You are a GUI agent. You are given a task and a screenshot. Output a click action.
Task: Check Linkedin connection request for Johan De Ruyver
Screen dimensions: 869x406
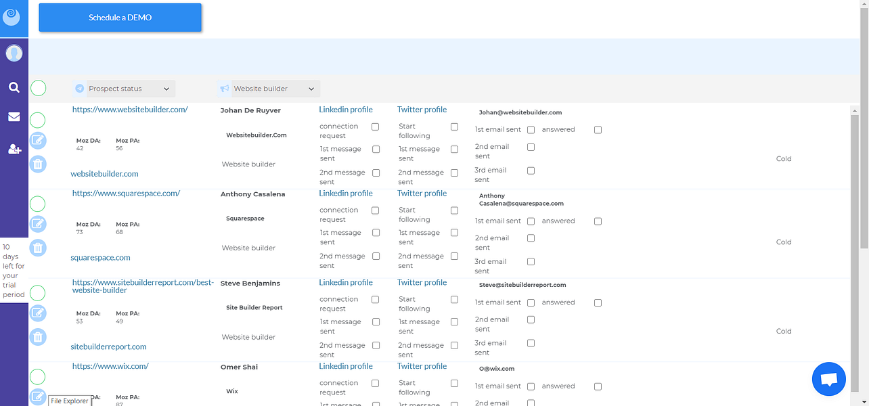[x=375, y=127]
